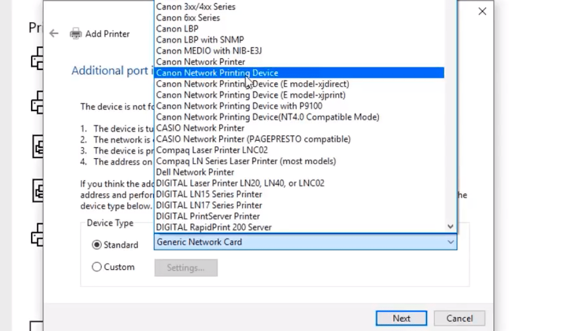Select CASIO Network Printer (PAGEPRESTO compatible)
This screenshot has height=331, width=562.
click(299, 139)
